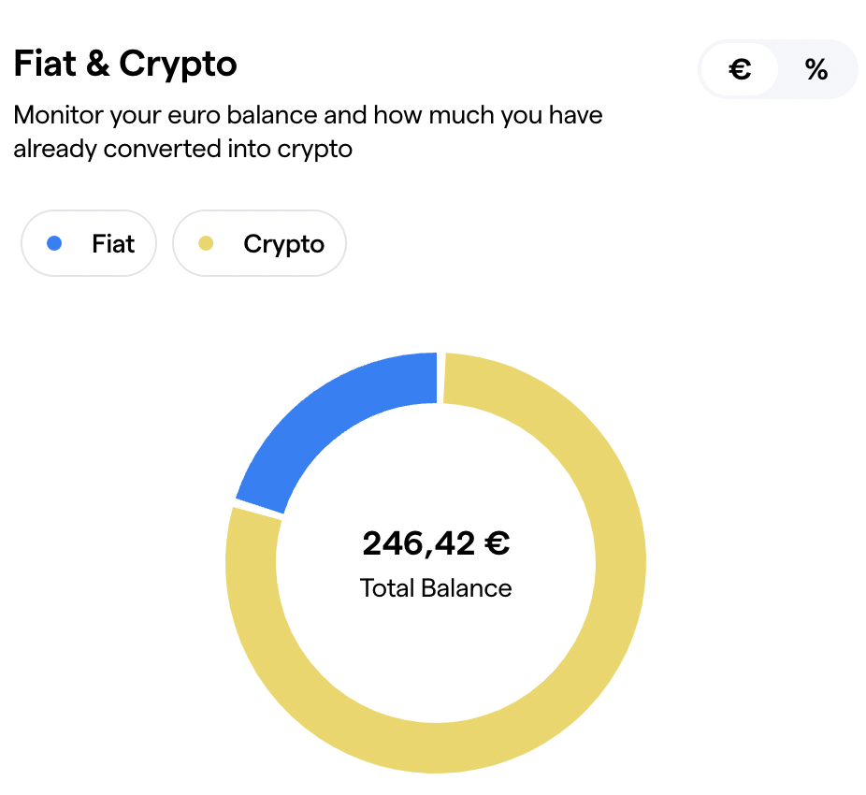
Task: Switch the chart to percentage display
Action: tap(815, 69)
